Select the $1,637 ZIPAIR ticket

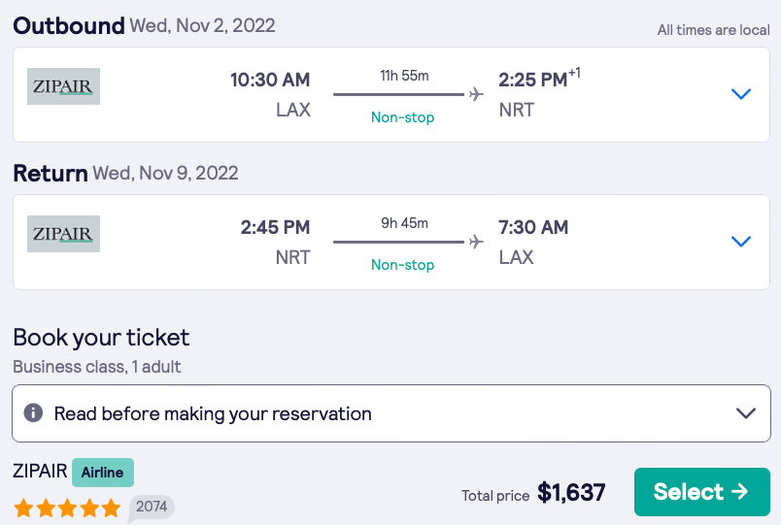tap(701, 492)
